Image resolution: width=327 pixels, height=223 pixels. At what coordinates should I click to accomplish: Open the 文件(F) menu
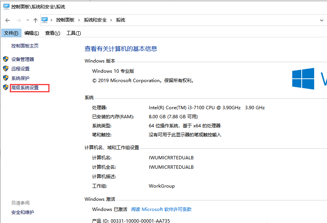pyautogui.click(x=11, y=33)
